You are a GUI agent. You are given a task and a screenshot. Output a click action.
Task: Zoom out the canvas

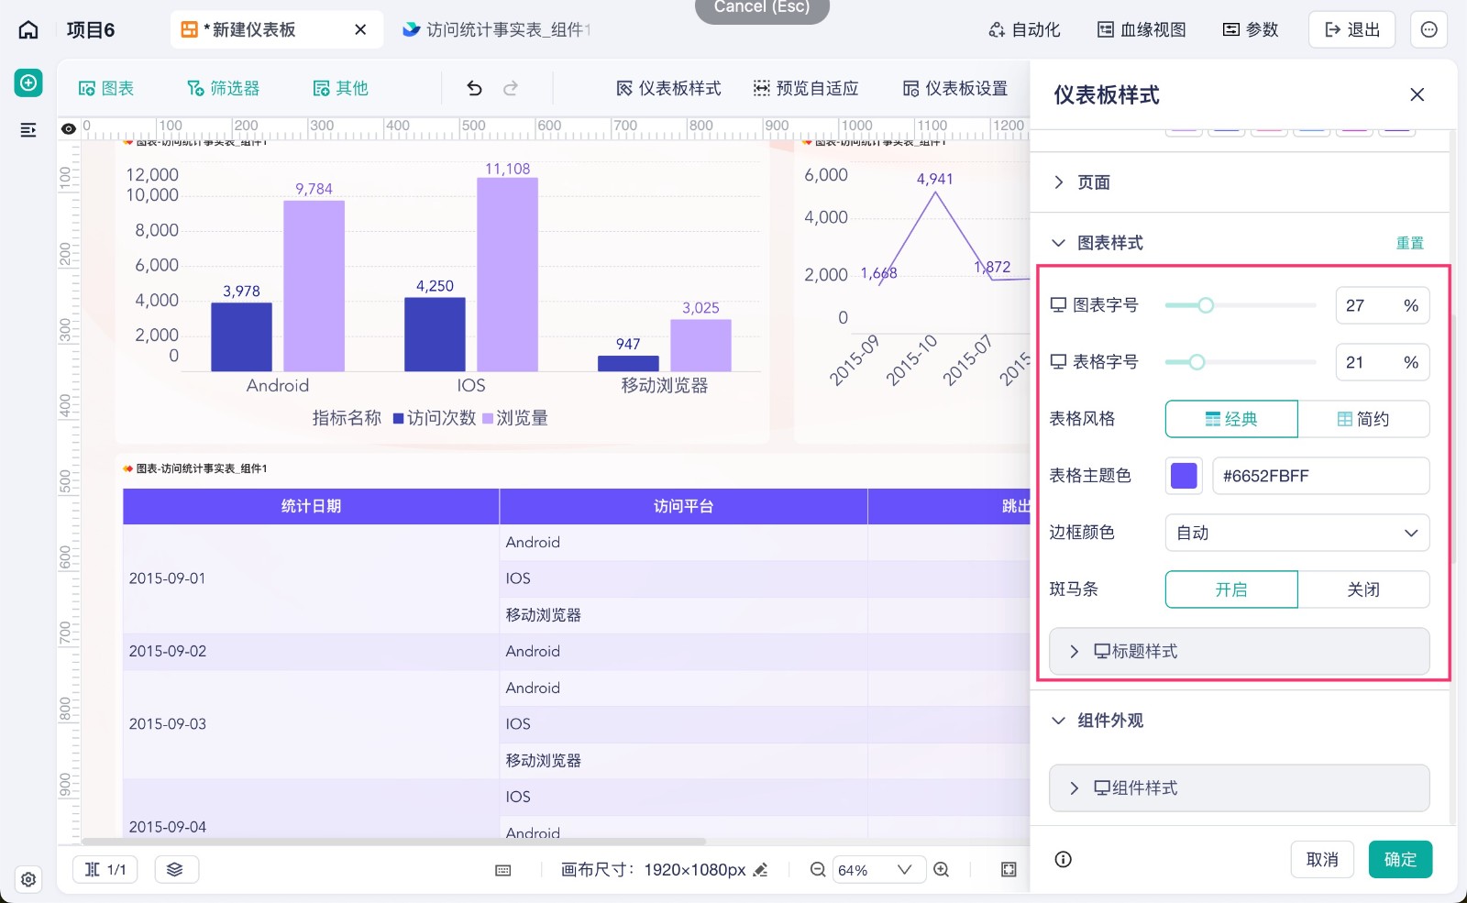coord(818,869)
